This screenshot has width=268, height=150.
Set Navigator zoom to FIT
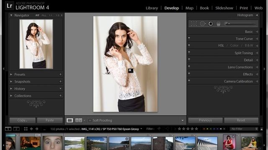37,15
